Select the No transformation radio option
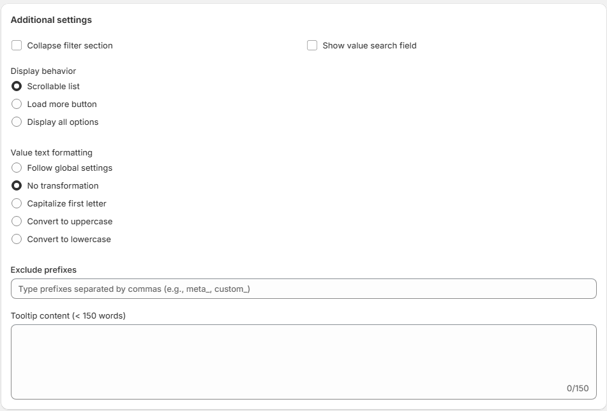This screenshot has height=411, width=607. coord(17,186)
